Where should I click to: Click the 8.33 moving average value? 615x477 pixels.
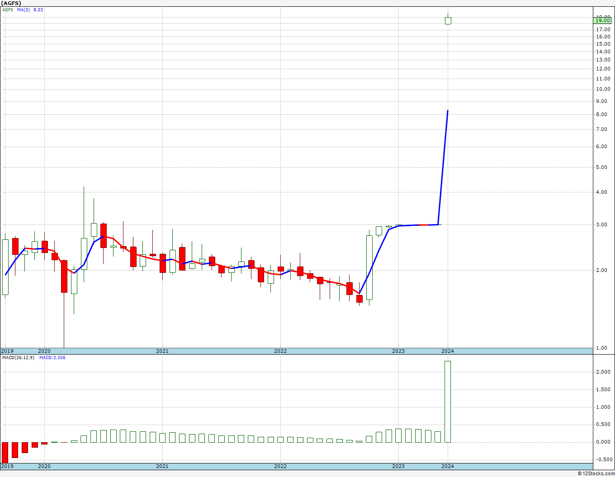click(x=38, y=9)
